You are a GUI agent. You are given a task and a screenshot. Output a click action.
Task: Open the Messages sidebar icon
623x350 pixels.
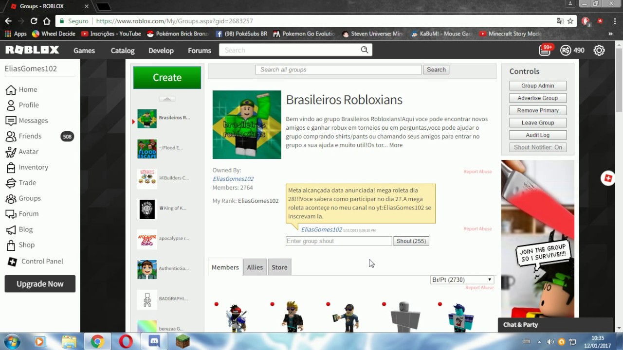coord(11,121)
